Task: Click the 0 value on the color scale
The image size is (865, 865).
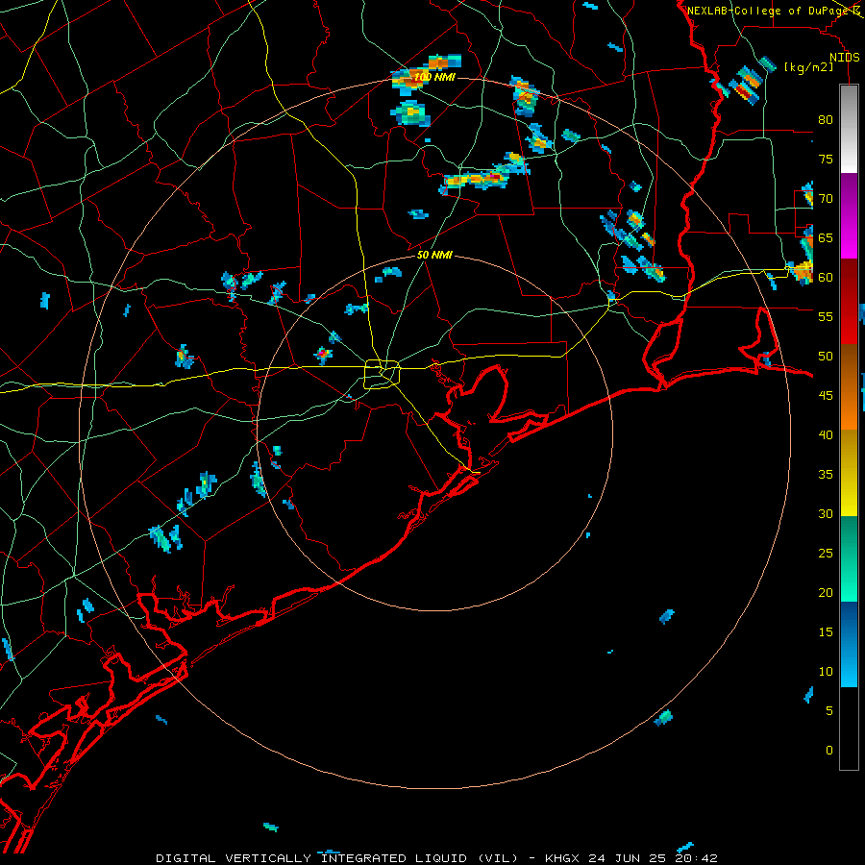Action: [829, 751]
